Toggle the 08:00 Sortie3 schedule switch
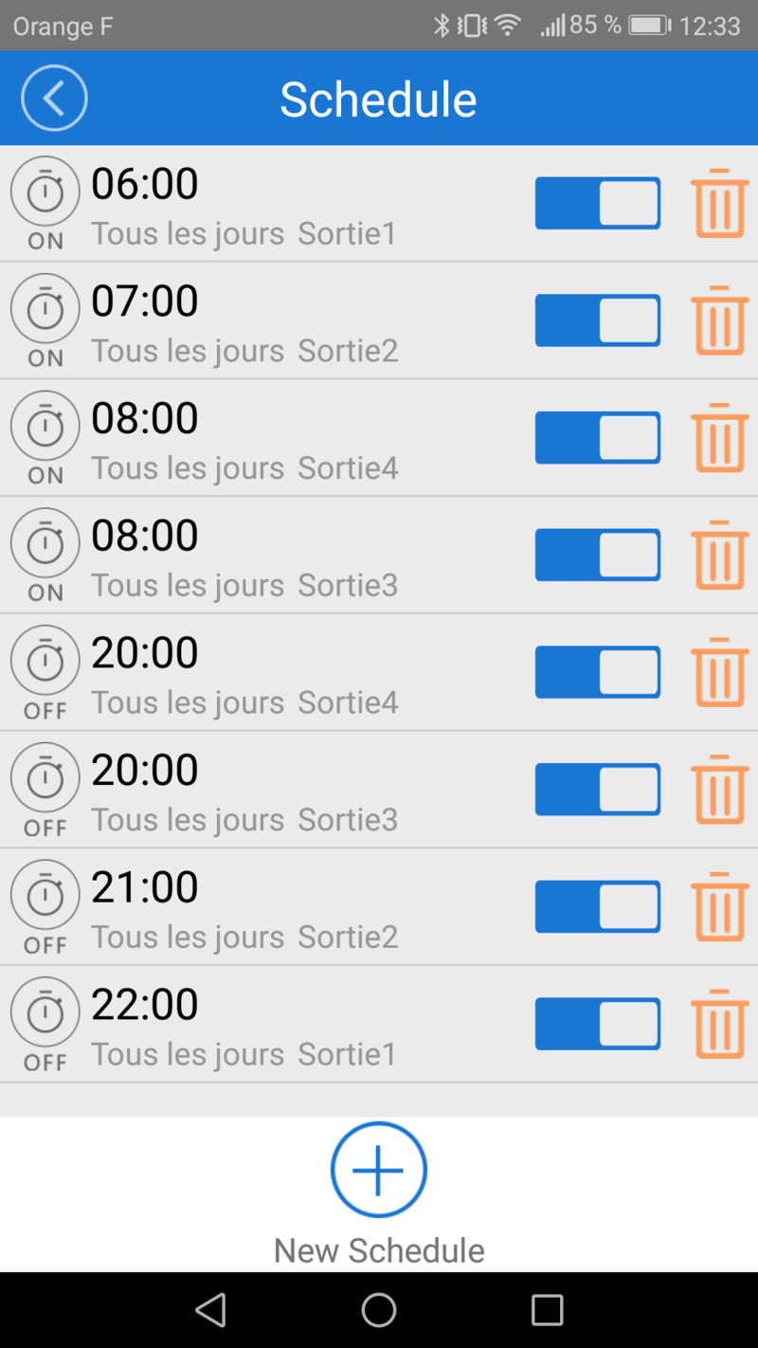Screen dimensions: 758x1348 click(598, 555)
